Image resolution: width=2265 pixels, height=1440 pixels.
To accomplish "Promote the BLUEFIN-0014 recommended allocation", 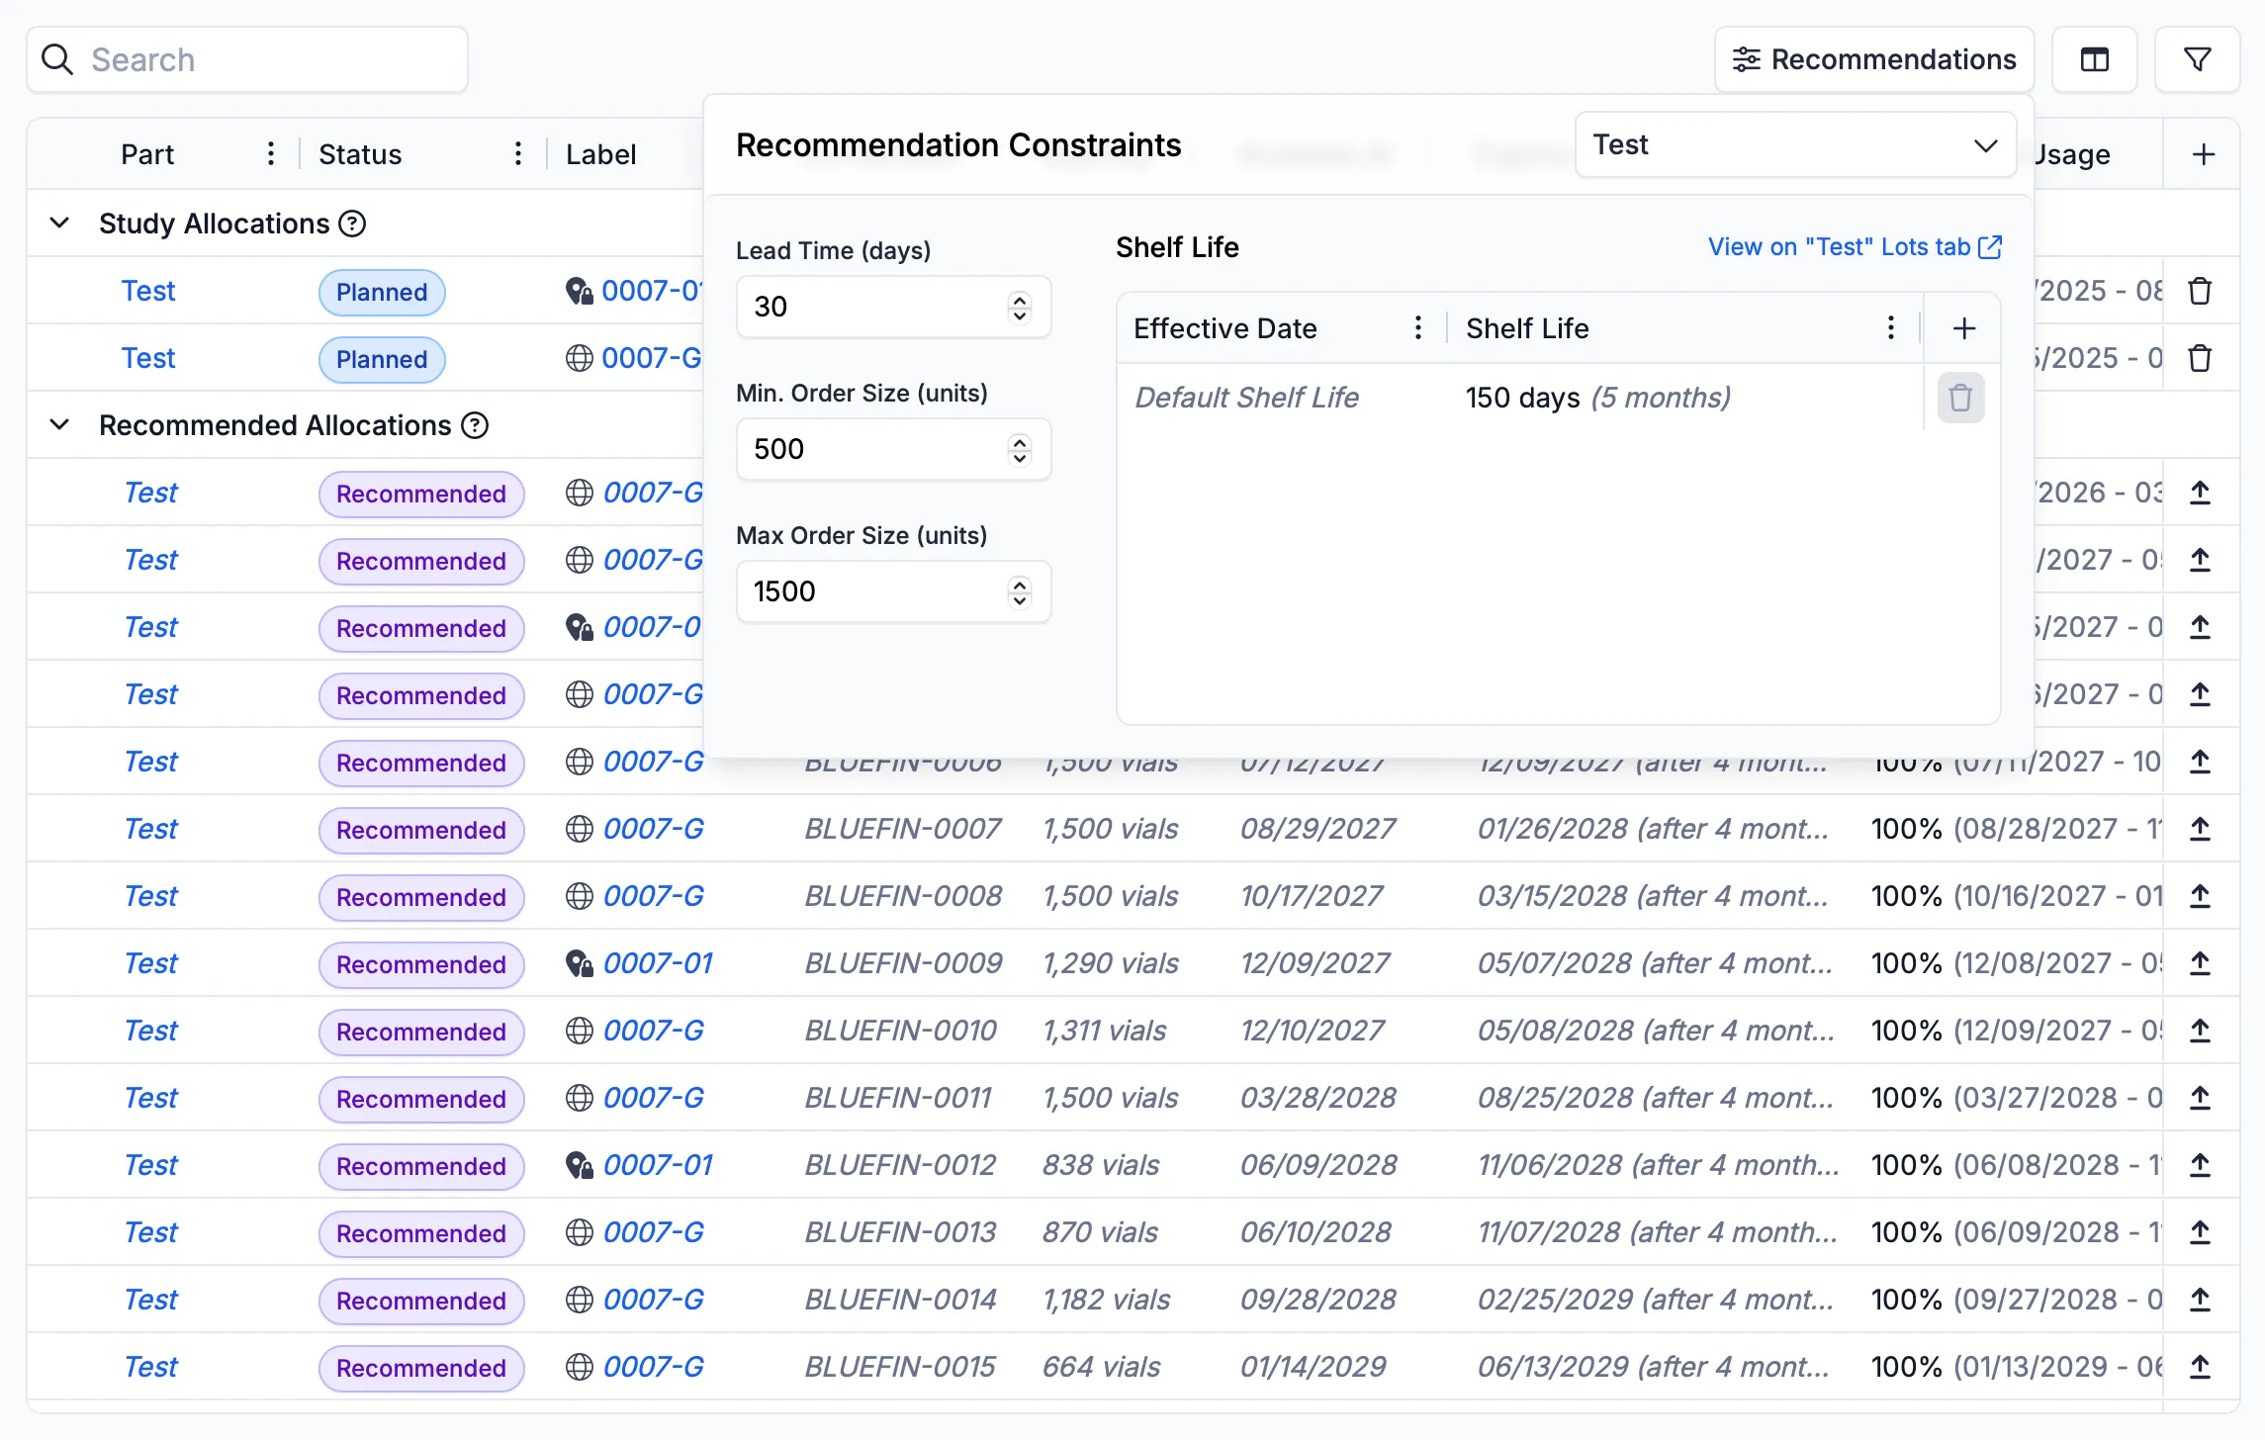I will [x=2200, y=1300].
